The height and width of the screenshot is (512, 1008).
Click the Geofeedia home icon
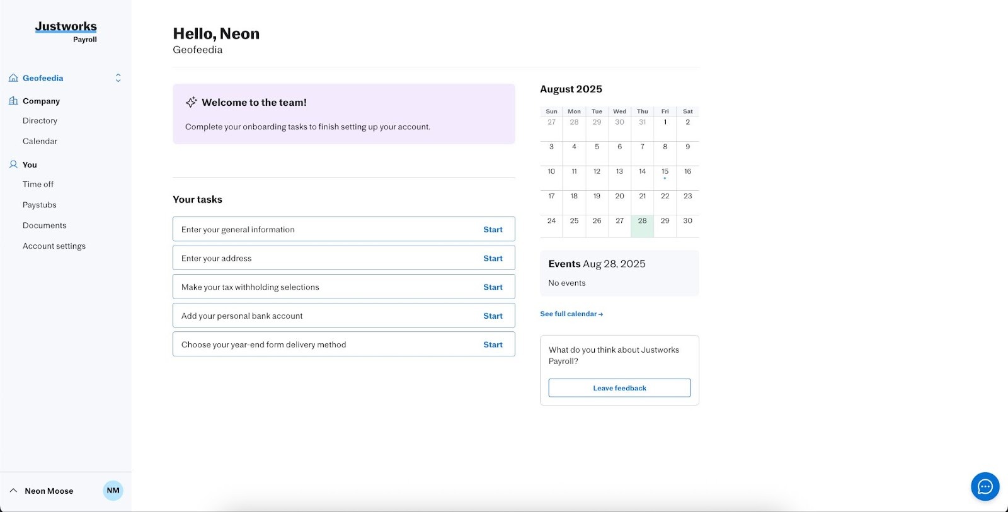13,78
